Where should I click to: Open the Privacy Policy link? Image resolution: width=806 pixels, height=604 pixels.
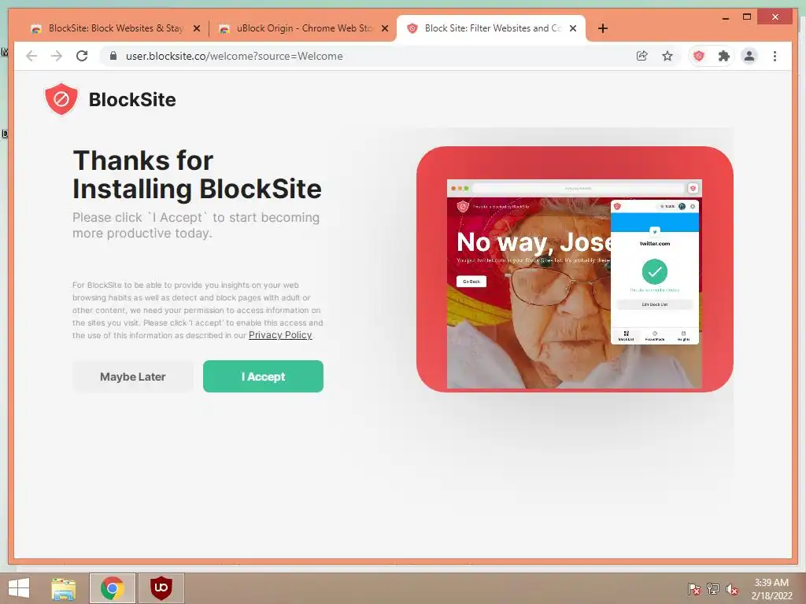(x=280, y=335)
